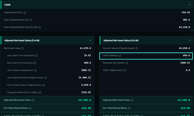Click the (6.8) Cash From Operations value
The height and width of the screenshot is (116, 194).
point(87,55)
